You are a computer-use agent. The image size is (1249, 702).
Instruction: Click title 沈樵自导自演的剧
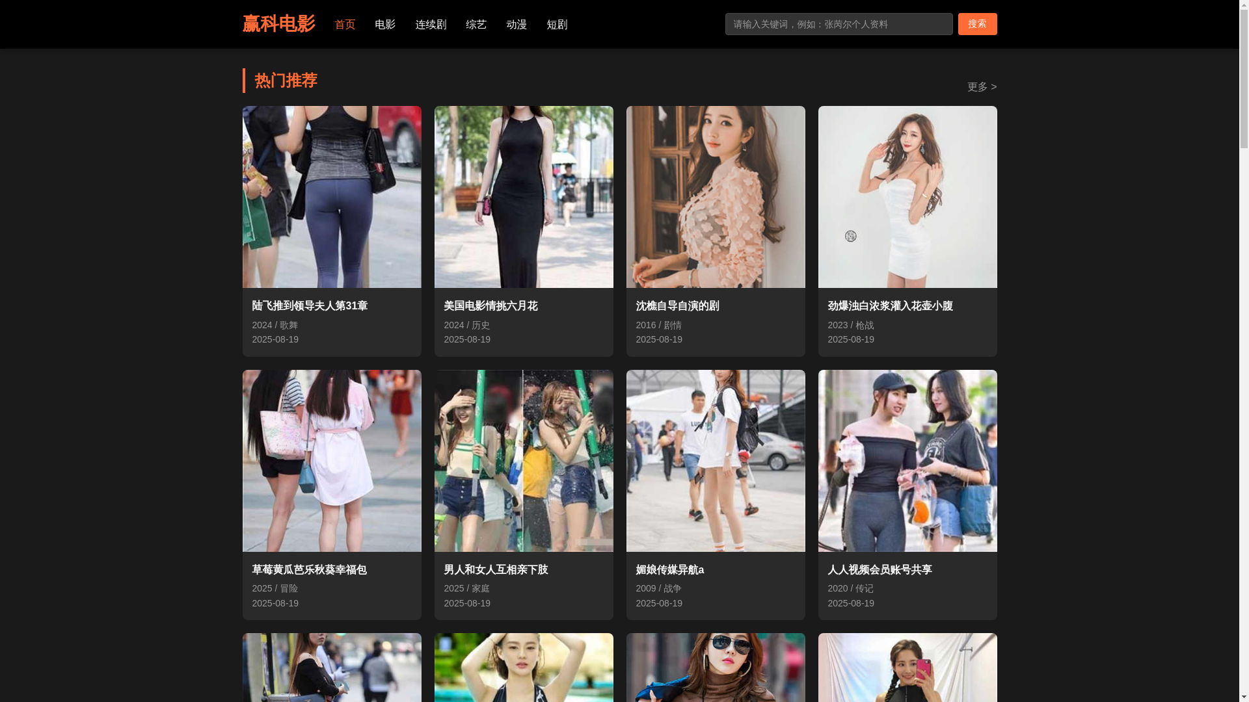(677, 306)
